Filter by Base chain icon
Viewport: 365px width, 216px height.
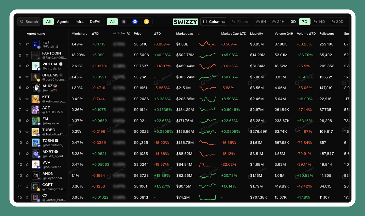point(135,22)
